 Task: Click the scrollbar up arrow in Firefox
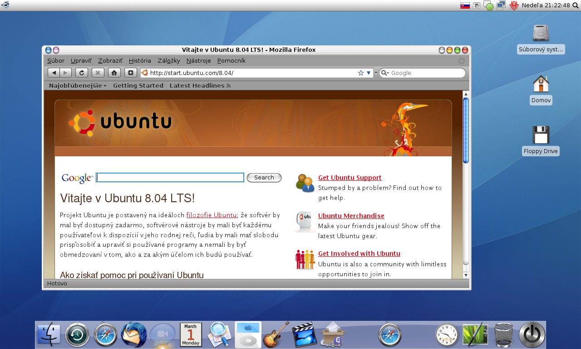(x=466, y=94)
